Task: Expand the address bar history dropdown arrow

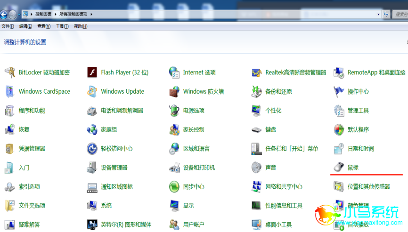Action: click(x=378, y=14)
